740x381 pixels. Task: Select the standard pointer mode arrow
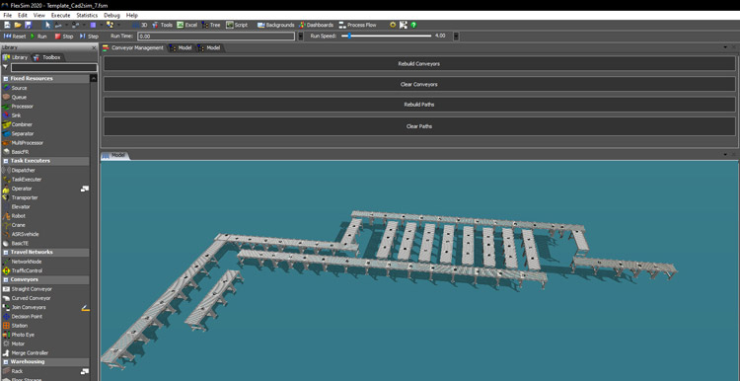[47, 25]
